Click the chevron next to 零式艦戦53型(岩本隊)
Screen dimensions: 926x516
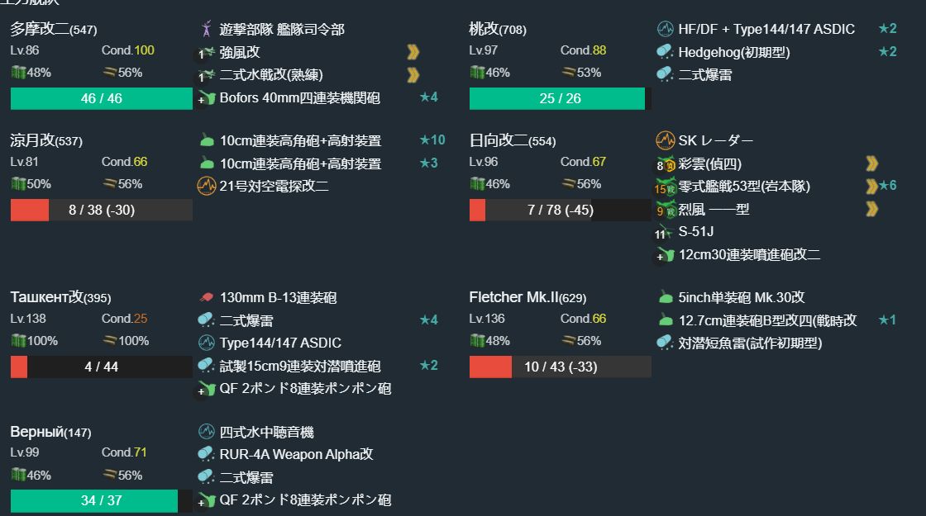(x=871, y=187)
